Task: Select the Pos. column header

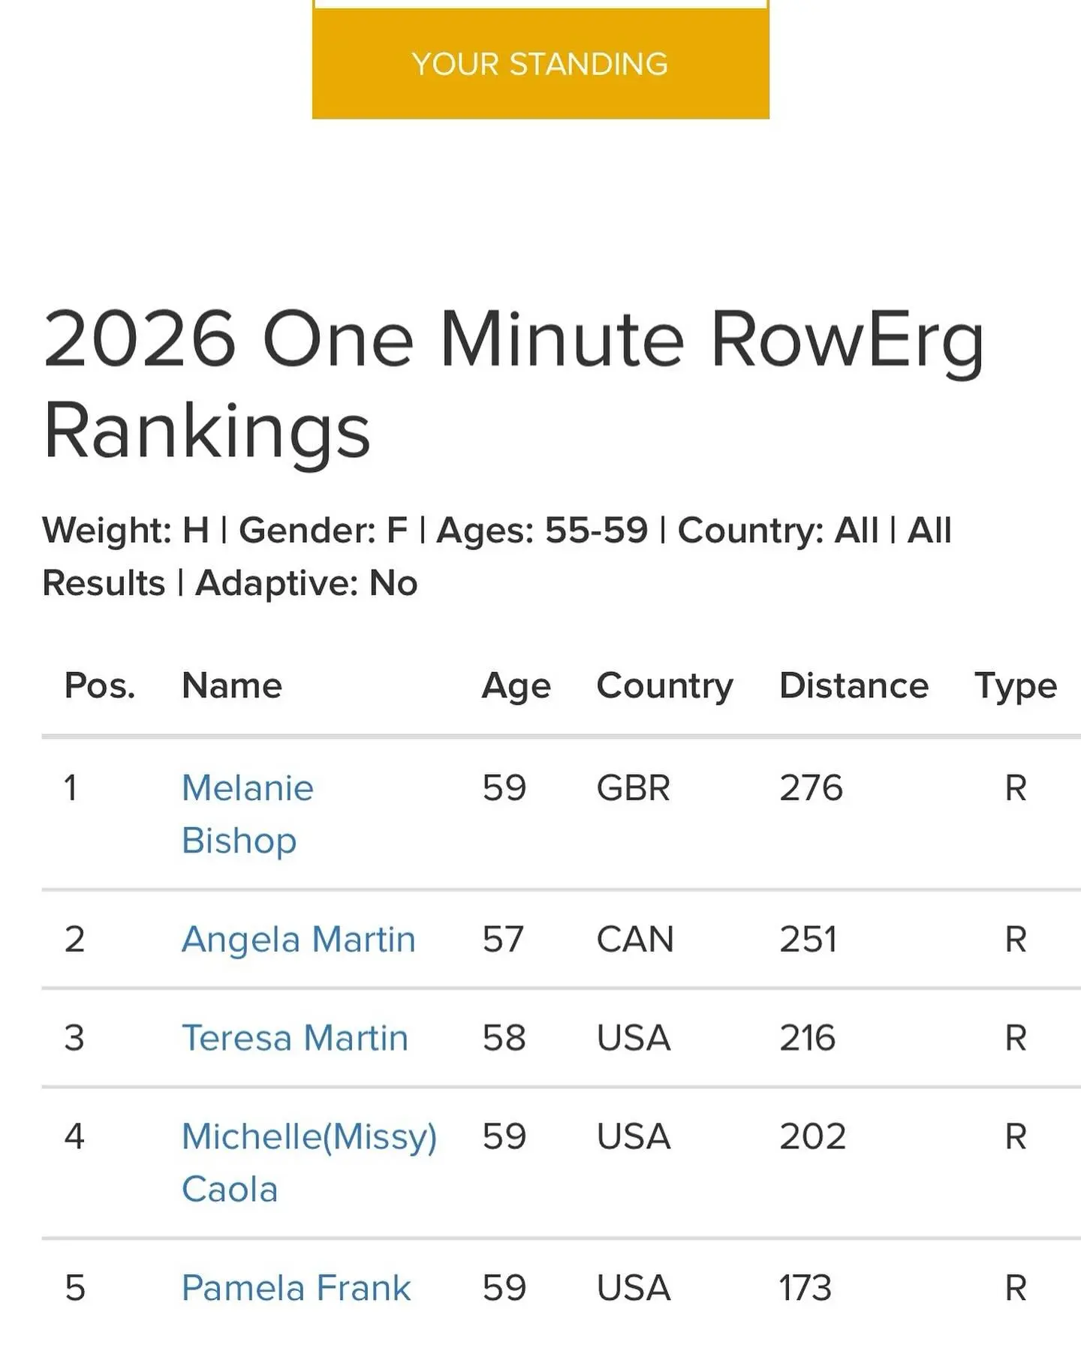Action: click(100, 685)
